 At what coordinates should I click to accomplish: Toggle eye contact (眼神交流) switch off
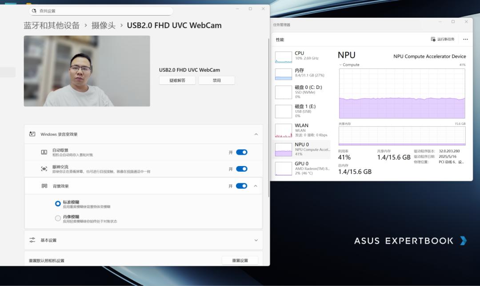coord(241,169)
